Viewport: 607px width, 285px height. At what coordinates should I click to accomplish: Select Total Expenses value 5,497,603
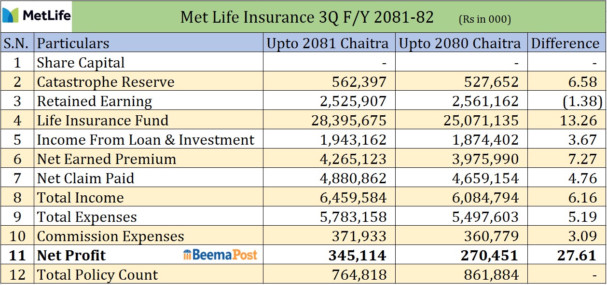click(485, 217)
